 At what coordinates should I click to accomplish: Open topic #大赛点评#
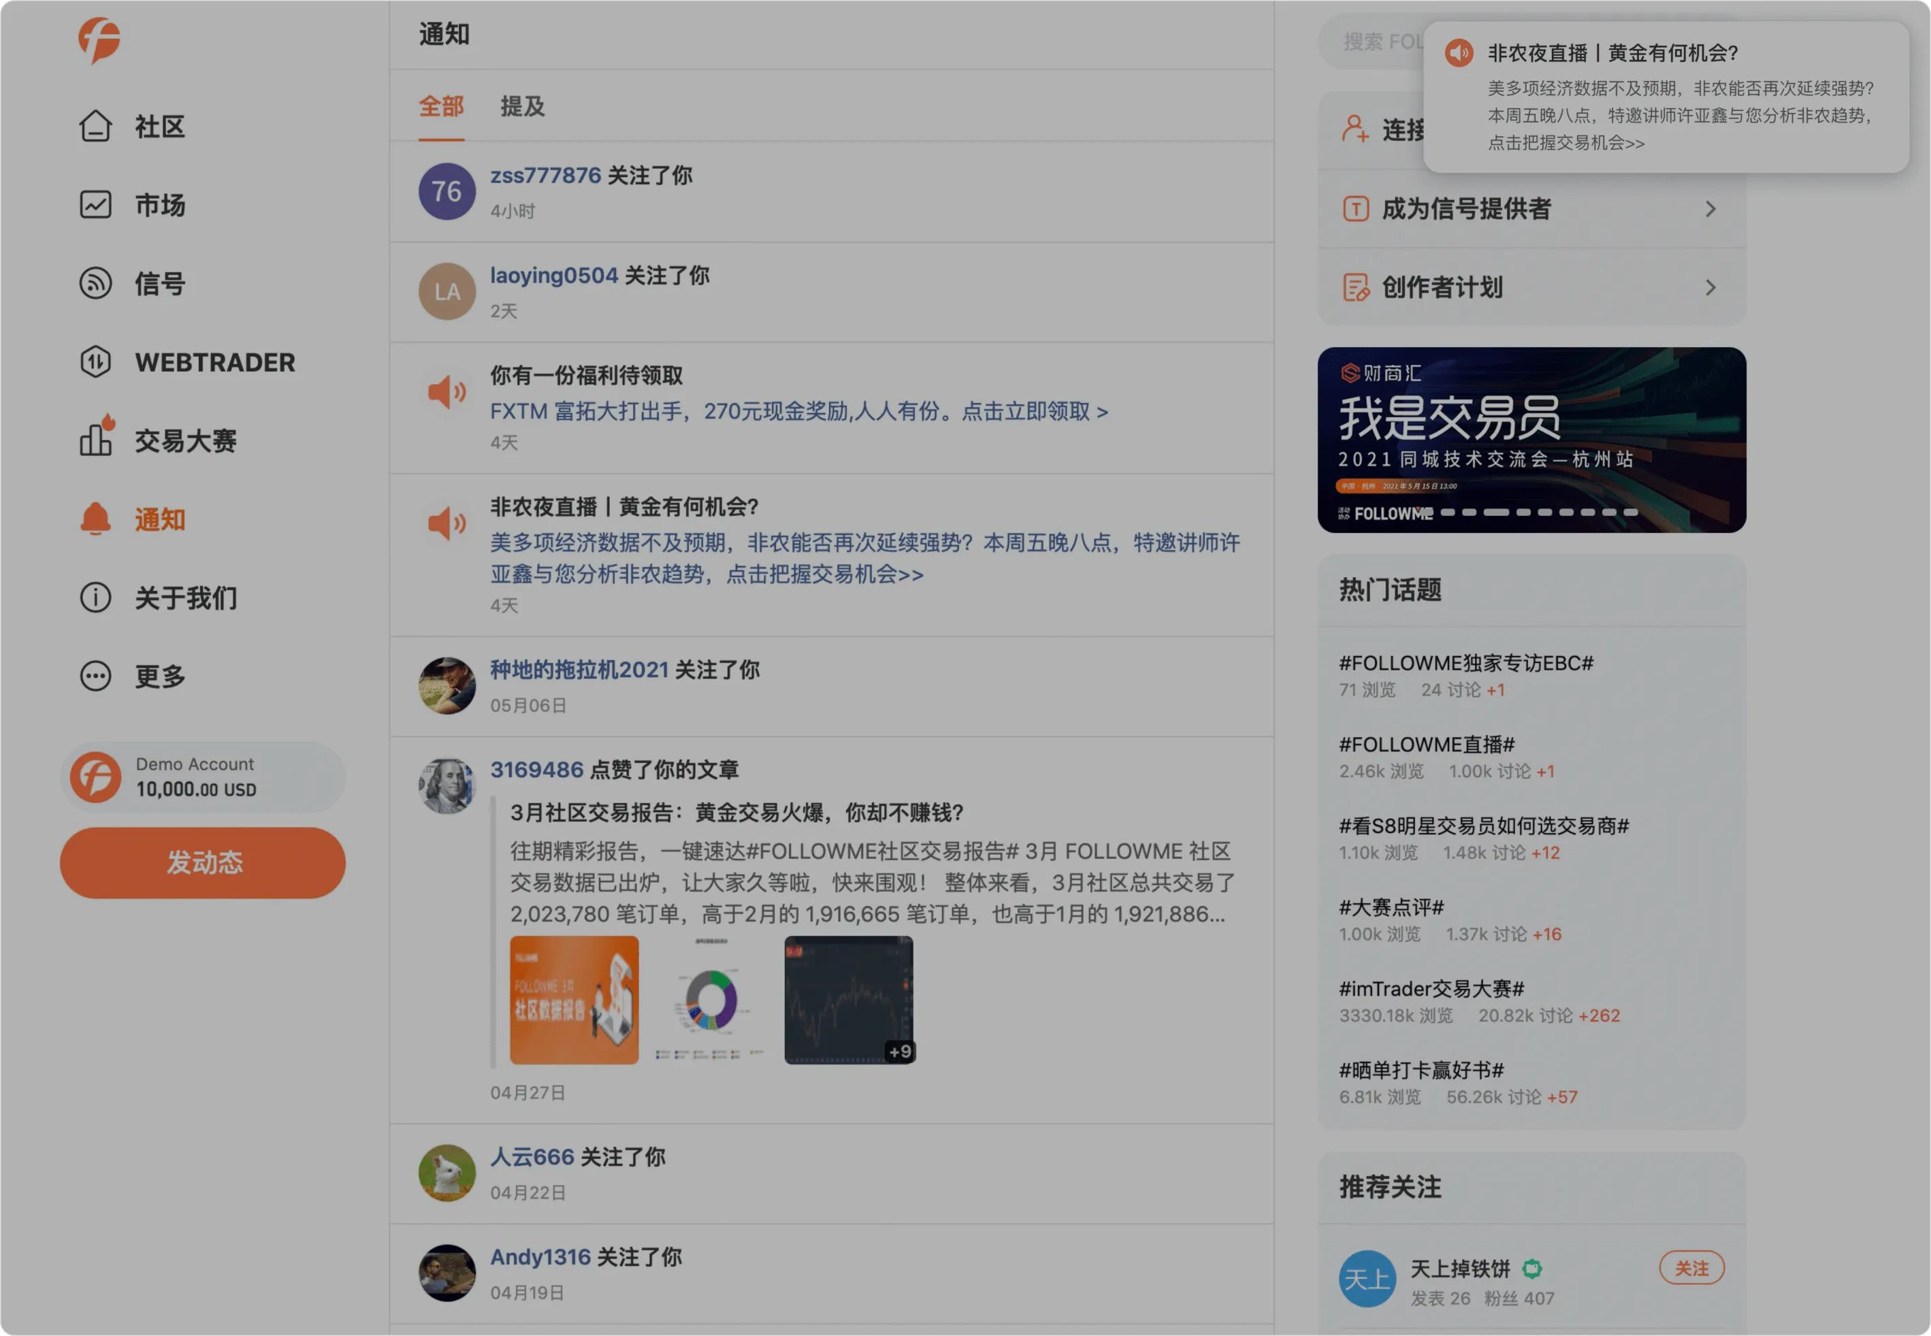click(1392, 907)
